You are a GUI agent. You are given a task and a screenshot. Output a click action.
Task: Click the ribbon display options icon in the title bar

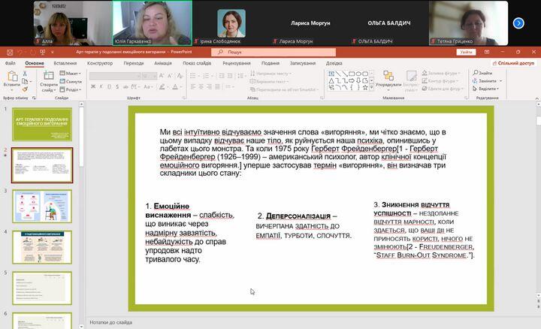487,52
